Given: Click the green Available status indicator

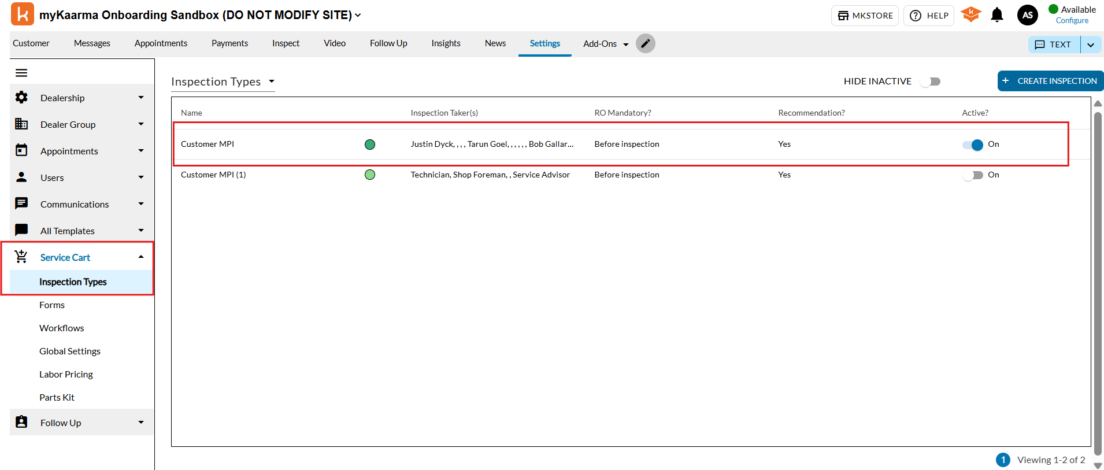Looking at the screenshot, I should click(x=1054, y=9).
